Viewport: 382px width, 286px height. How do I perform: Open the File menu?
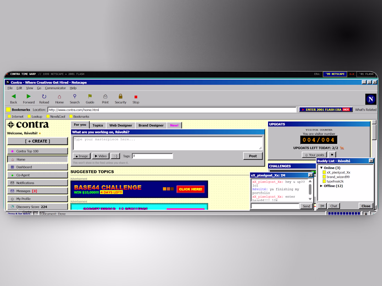(x=10, y=88)
